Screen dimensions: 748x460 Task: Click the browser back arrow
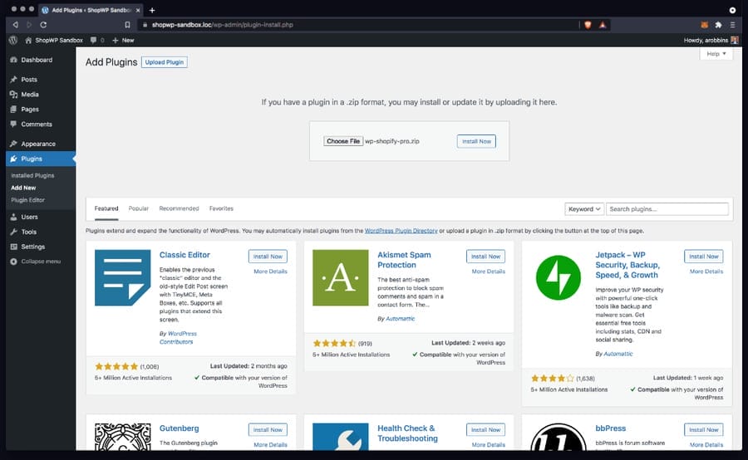[15, 25]
